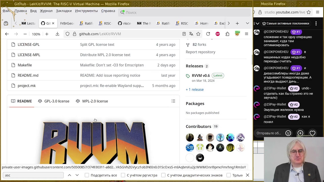The height and width of the screenshot is (182, 324).
Task: Open the README outline list icon
Action: point(173,101)
